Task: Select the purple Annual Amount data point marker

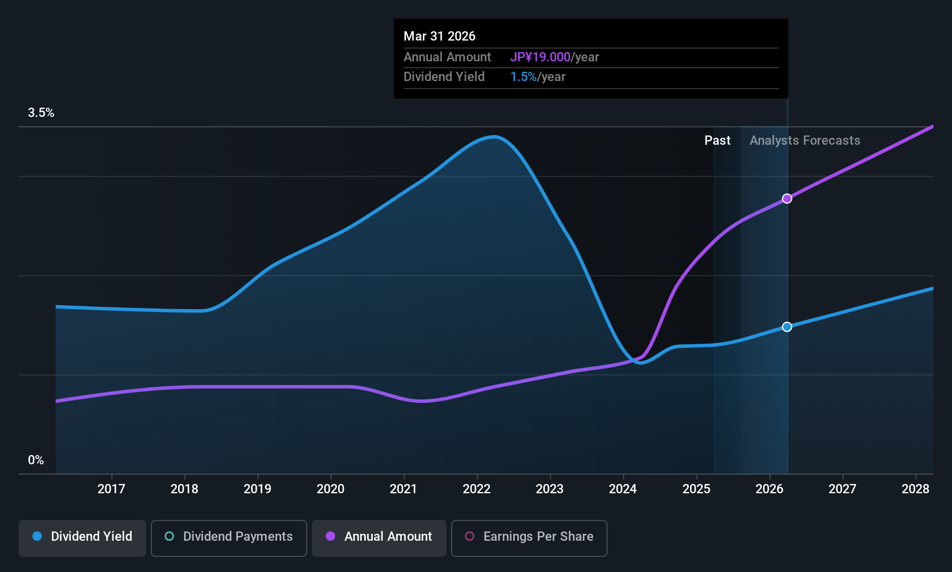Action: coord(787,199)
